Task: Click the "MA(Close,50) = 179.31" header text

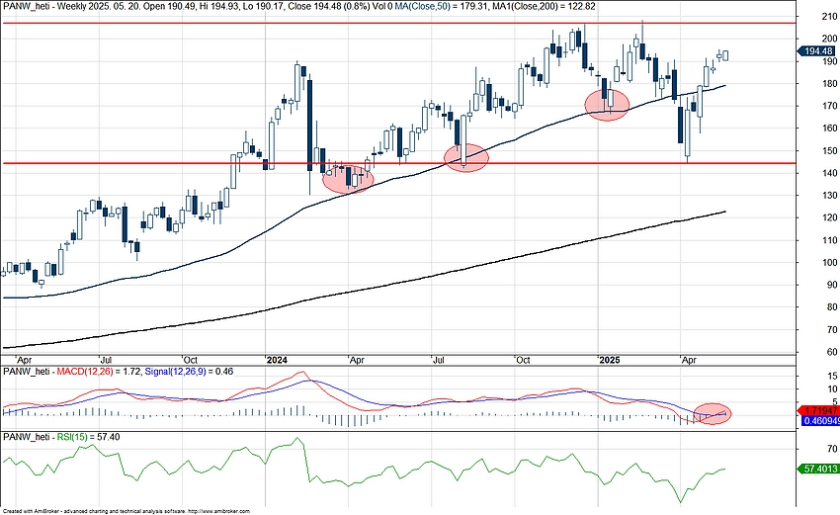Action: 442,6
